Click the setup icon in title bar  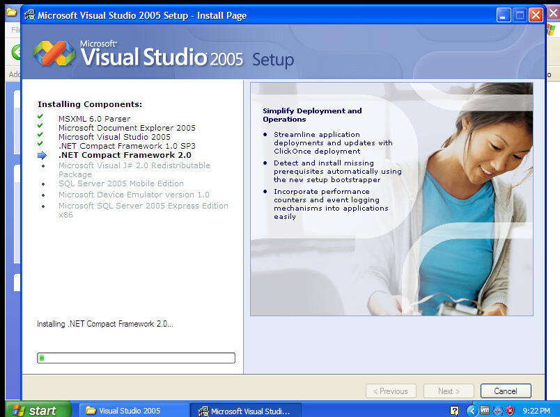coord(29,15)
